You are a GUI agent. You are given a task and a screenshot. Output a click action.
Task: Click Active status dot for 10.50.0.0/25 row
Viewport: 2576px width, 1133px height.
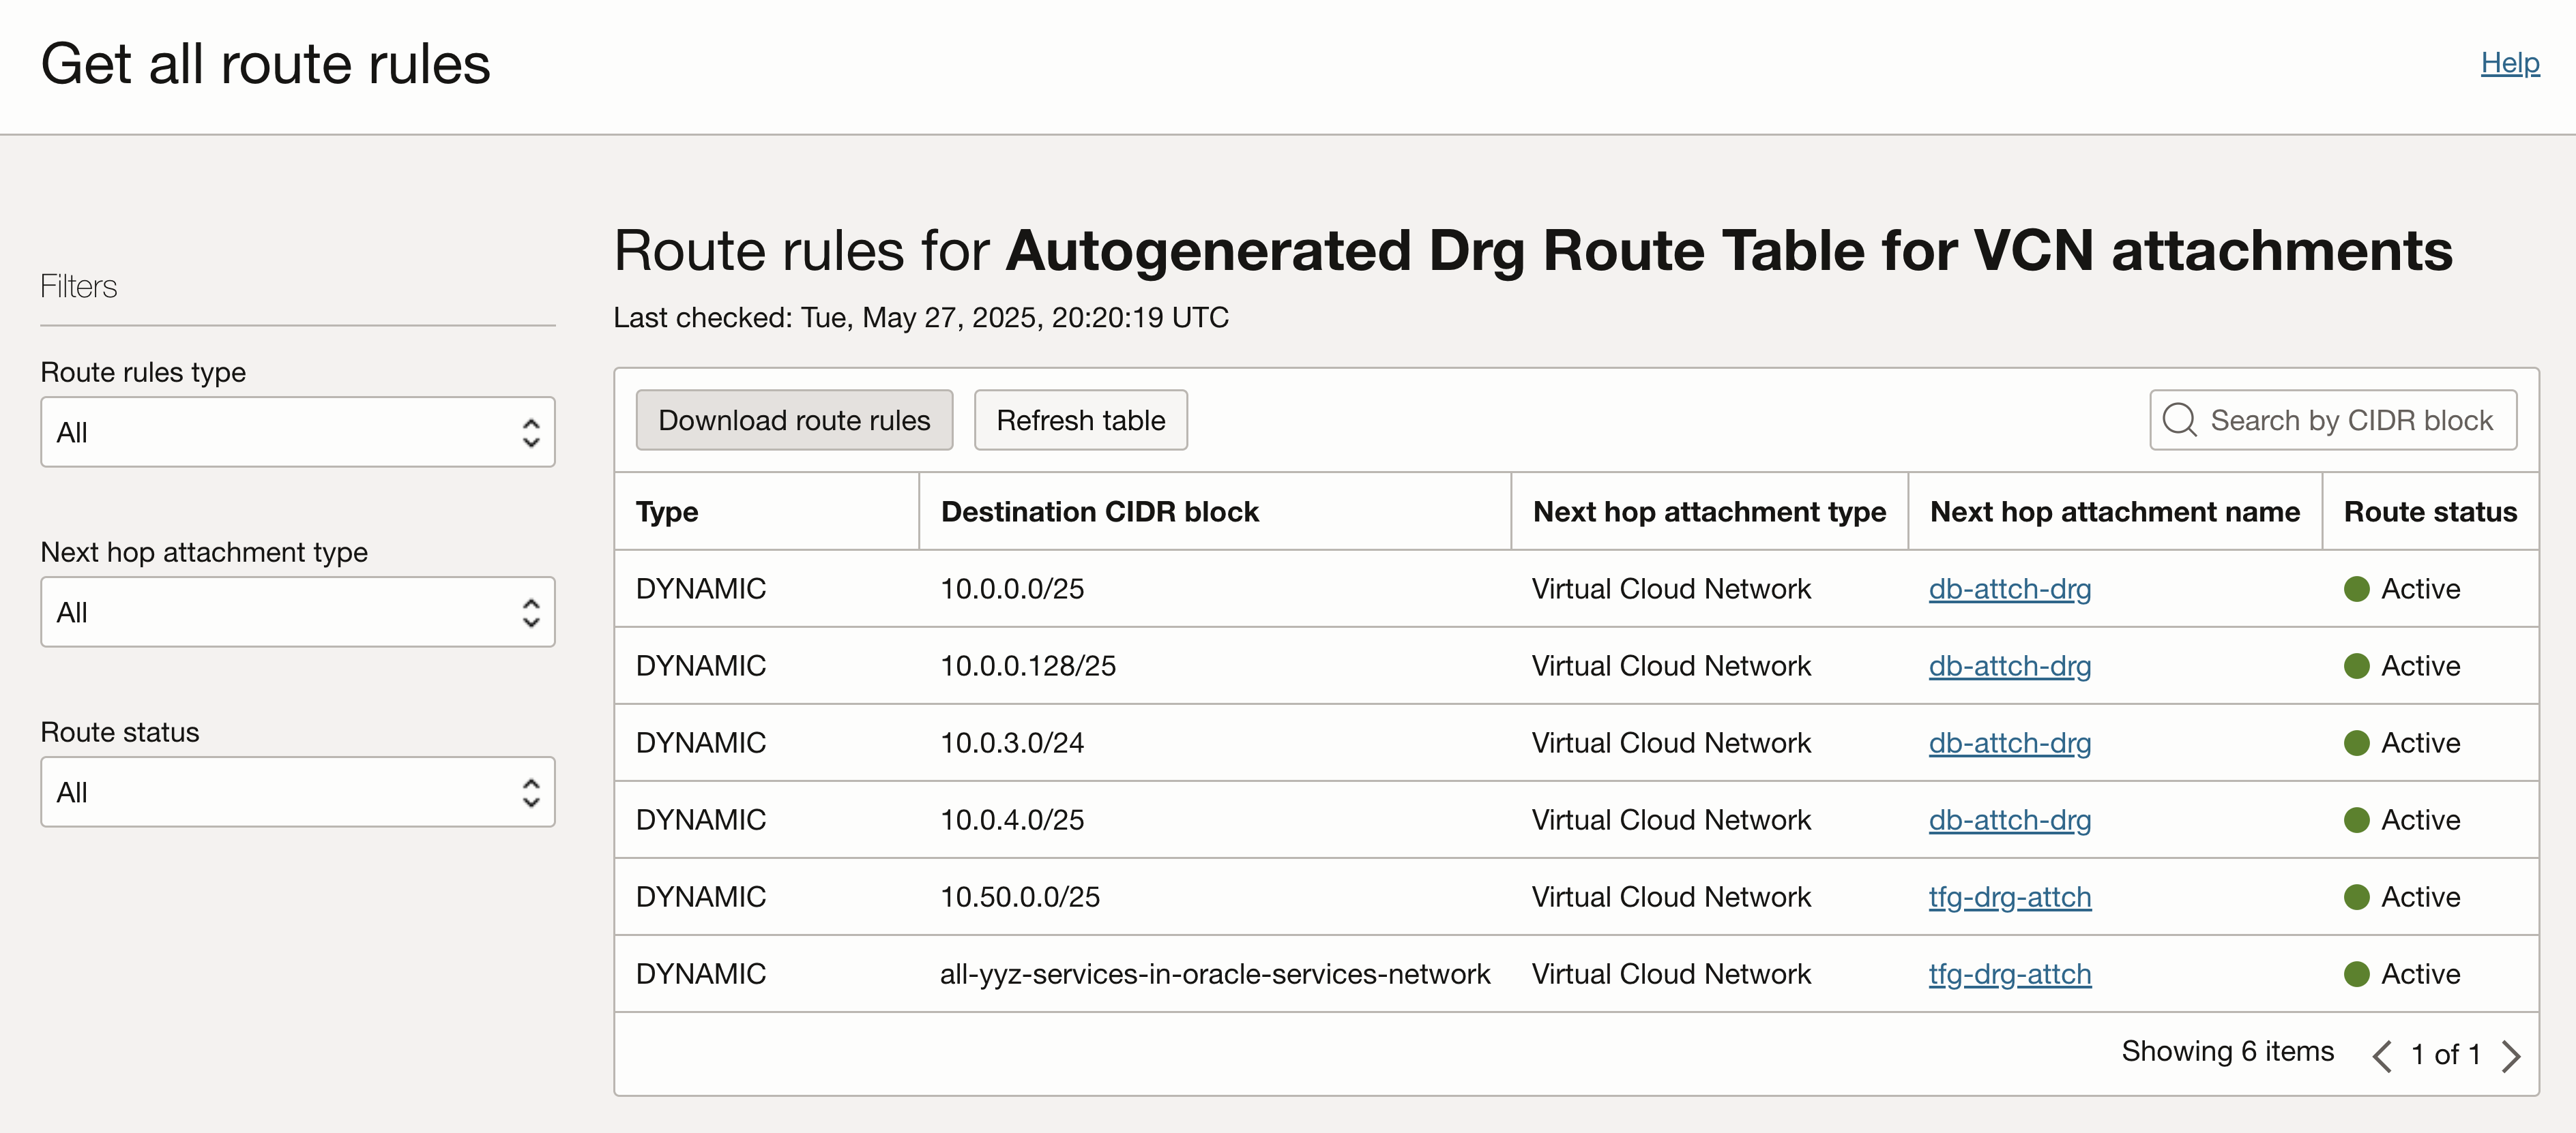pos(2356,897)
